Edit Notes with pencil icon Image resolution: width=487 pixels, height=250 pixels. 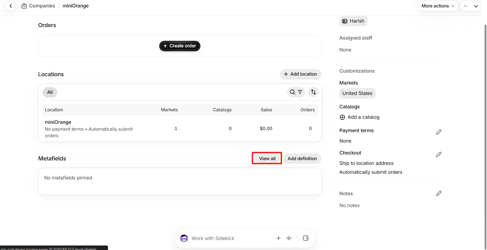pyautogui.click(x=439, y=193)
